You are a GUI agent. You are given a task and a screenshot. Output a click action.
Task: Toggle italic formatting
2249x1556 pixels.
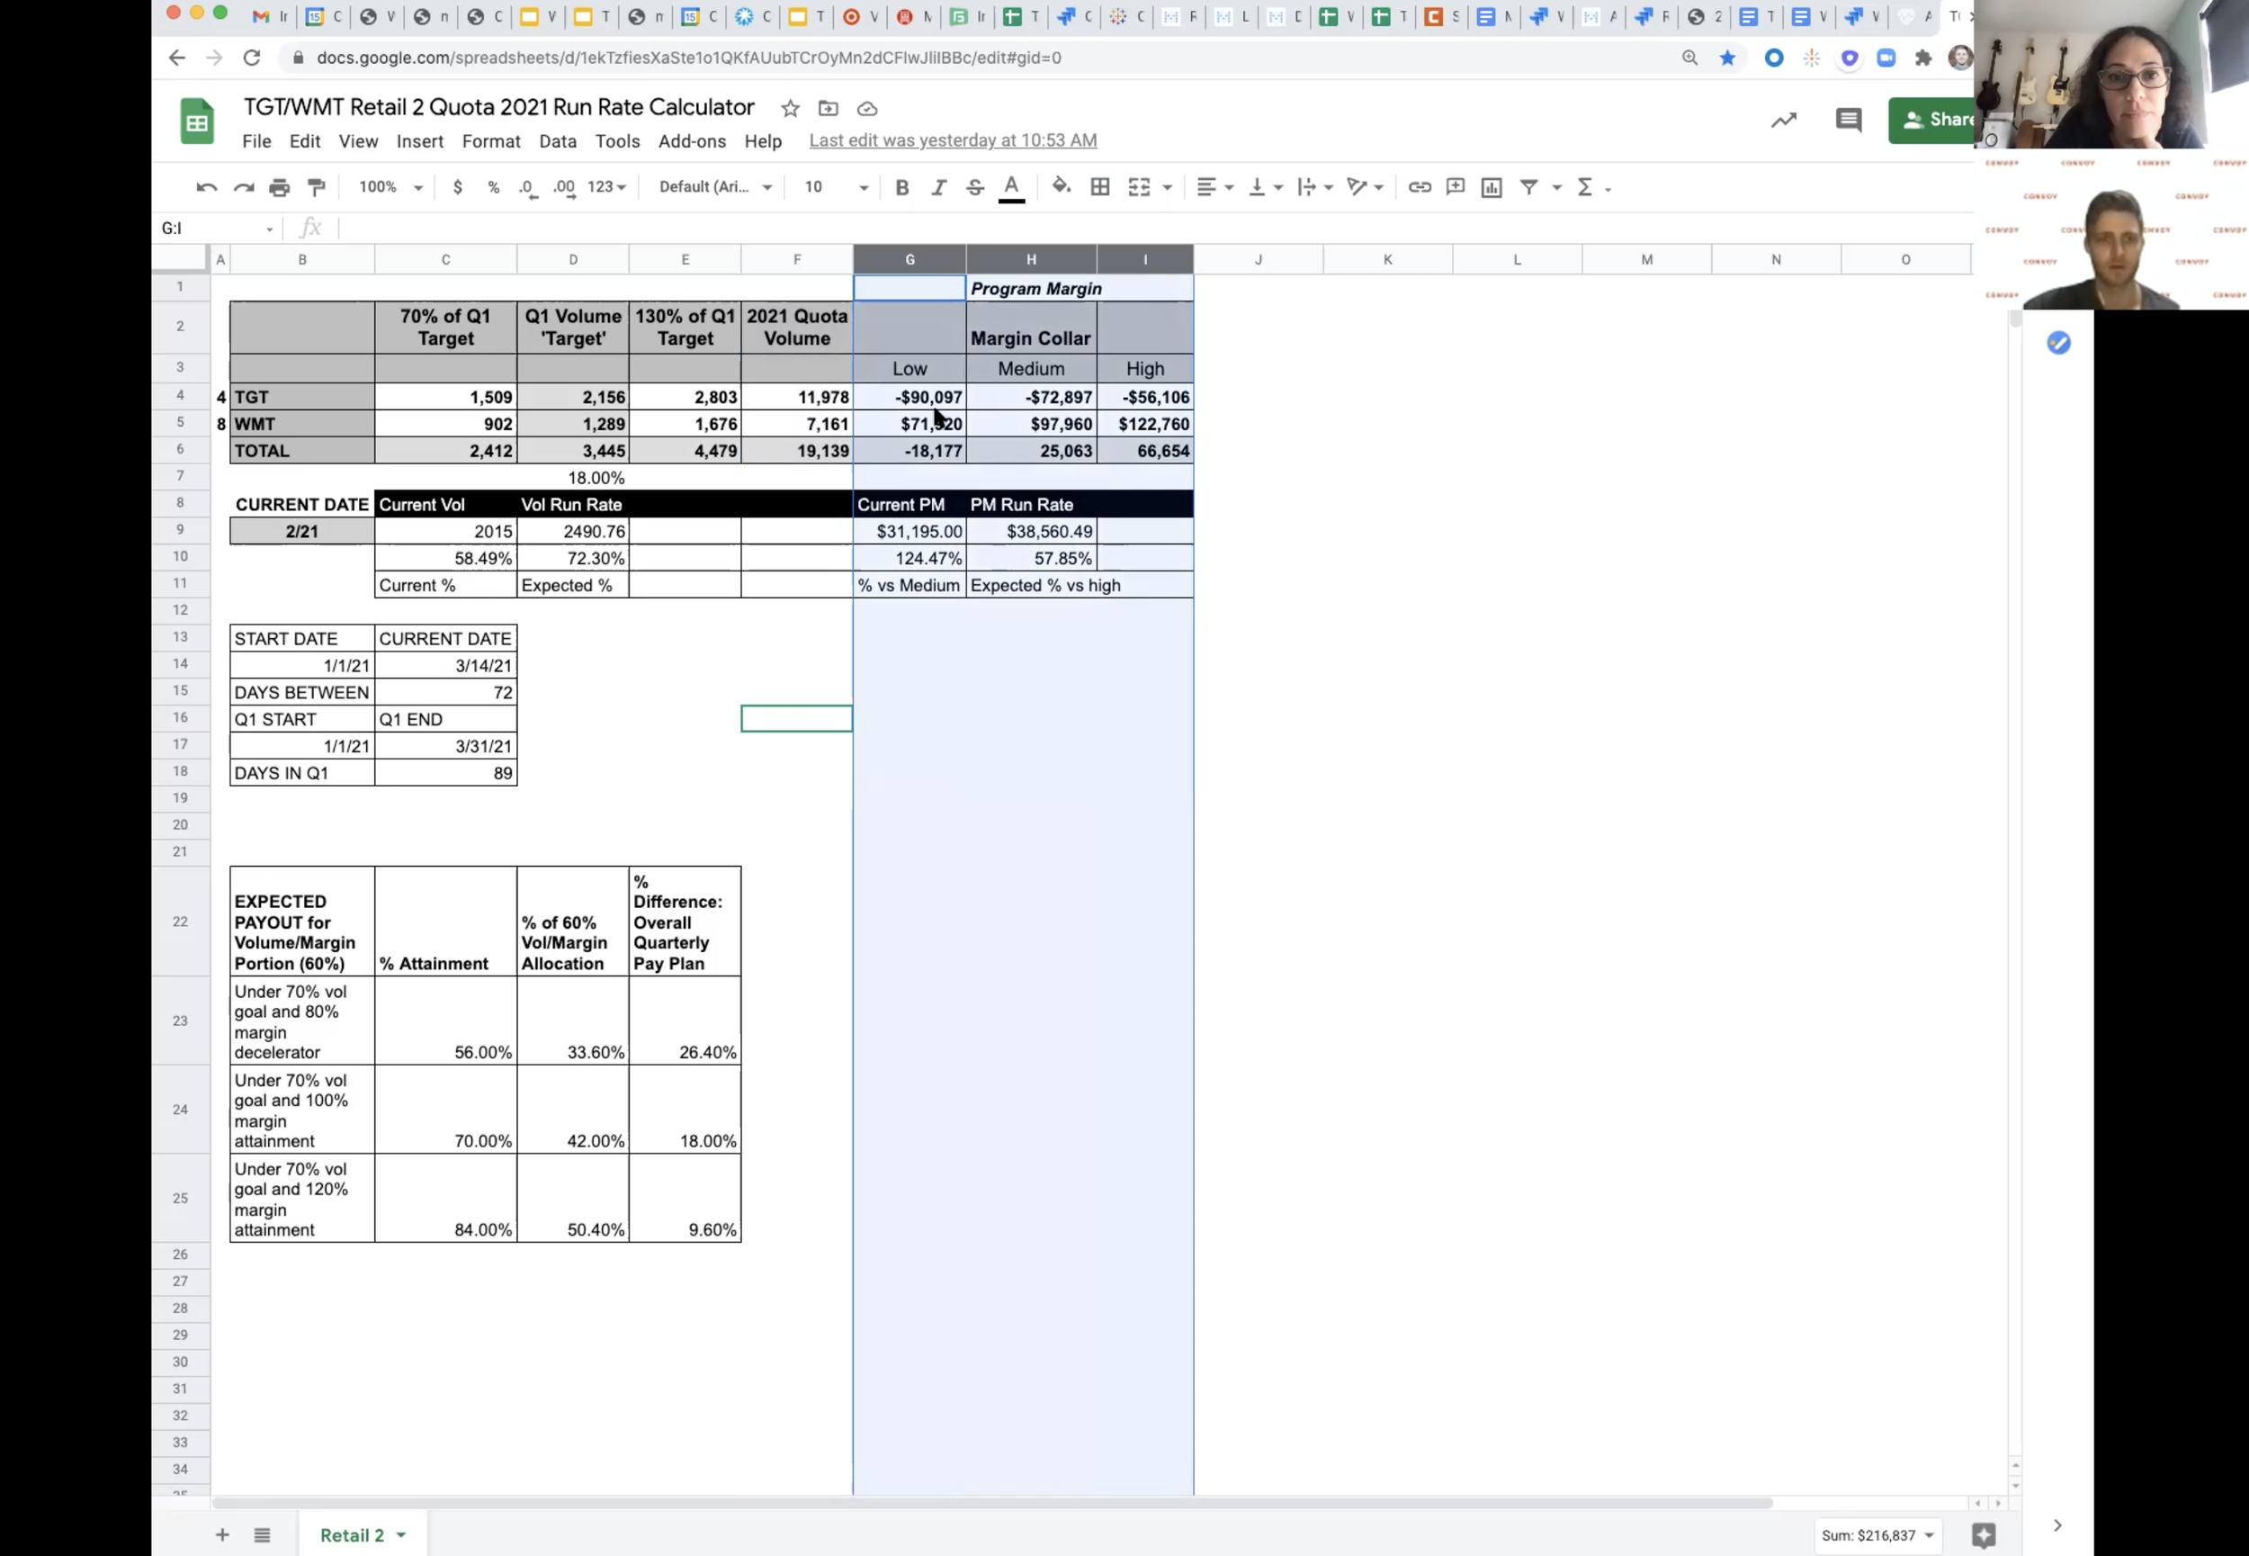[x=938, y=187]
